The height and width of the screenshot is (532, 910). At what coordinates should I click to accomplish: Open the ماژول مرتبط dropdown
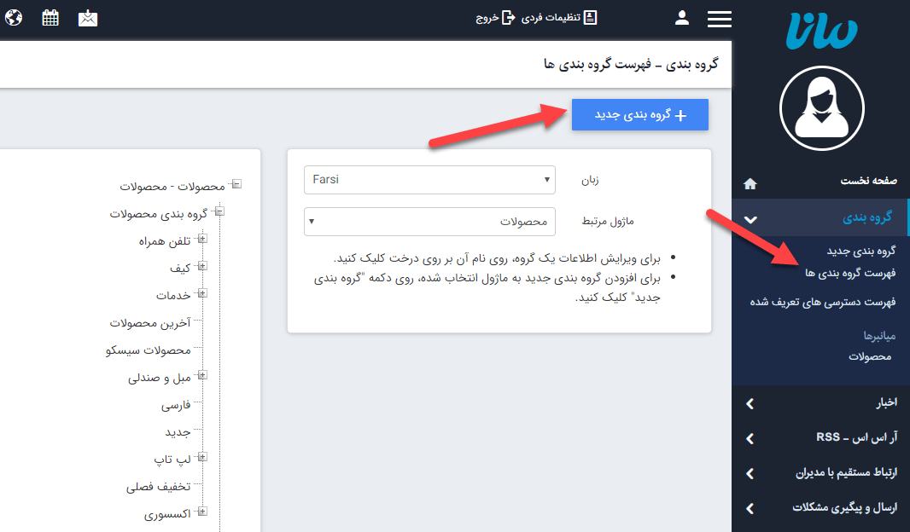click(x=429, y=222)
